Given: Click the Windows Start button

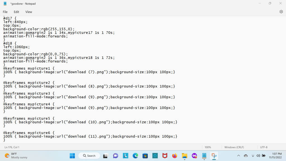Looking at the screenshot, I should (x=72, y=156).
